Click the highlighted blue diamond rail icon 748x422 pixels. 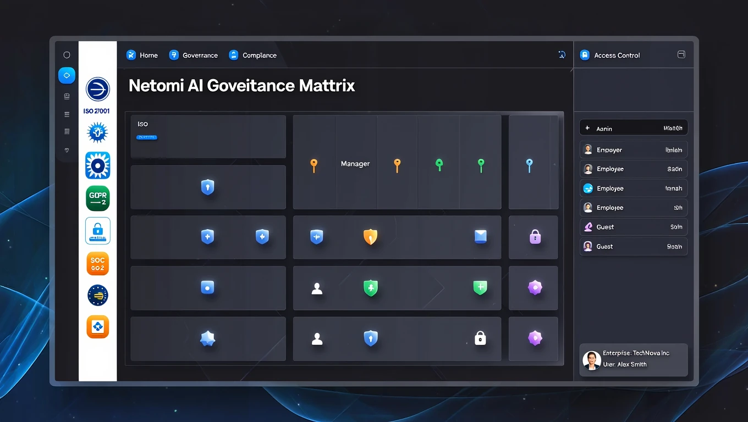click(67, 75)
